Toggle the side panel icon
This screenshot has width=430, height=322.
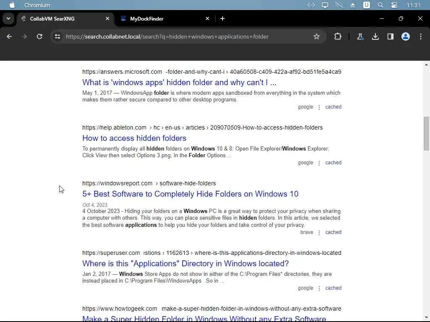pos(390,36)
